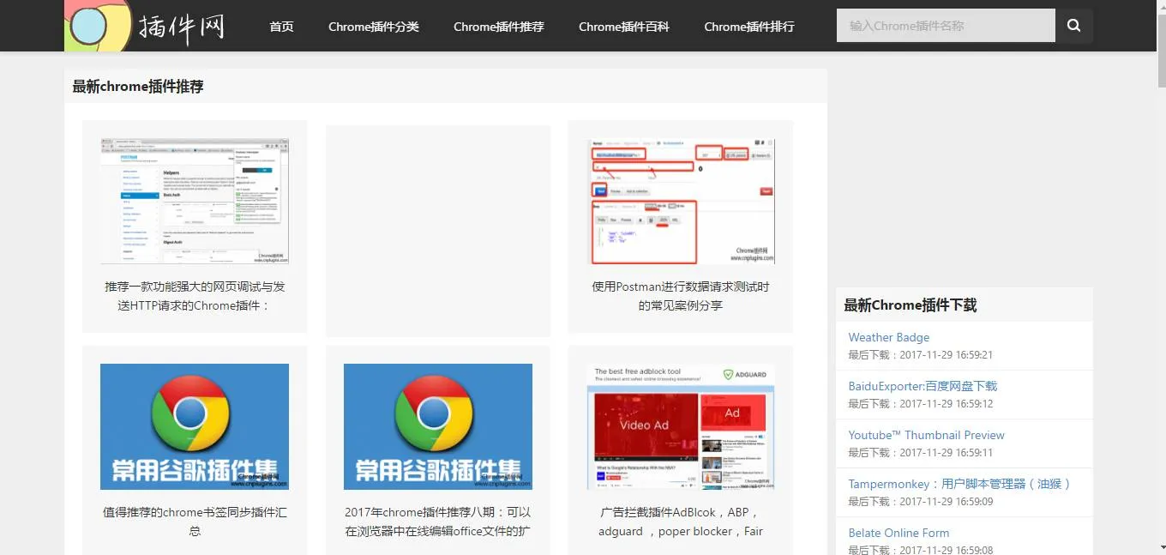1166x555 pixels.
Task: Open the Youtube™ Thumbnail Preview link
Action: [926, 435]
